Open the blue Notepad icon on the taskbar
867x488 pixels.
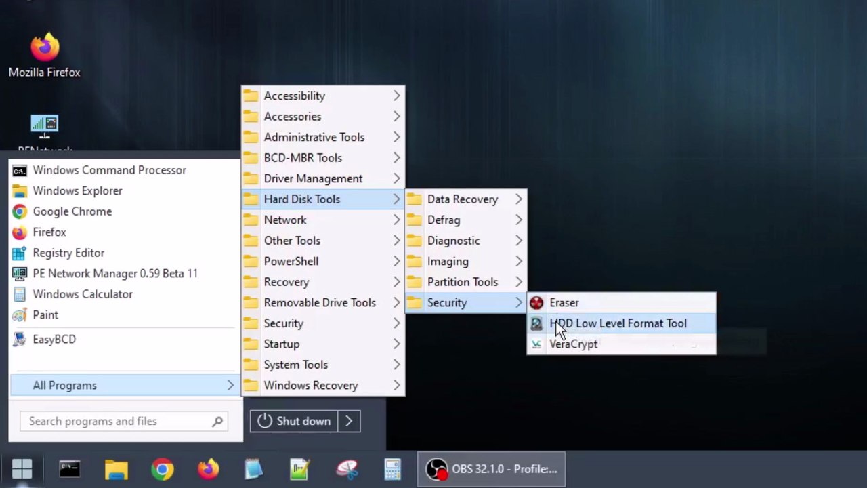pos(253,469)
